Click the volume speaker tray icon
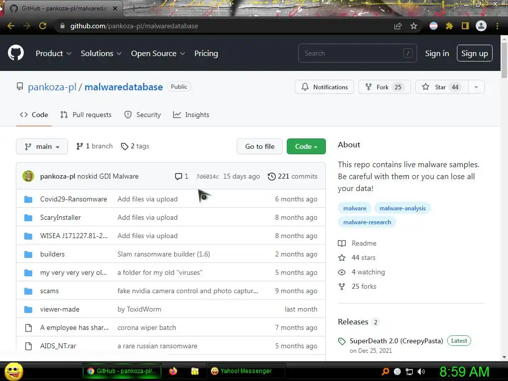508x381 pixels. [x=421, y=372]
